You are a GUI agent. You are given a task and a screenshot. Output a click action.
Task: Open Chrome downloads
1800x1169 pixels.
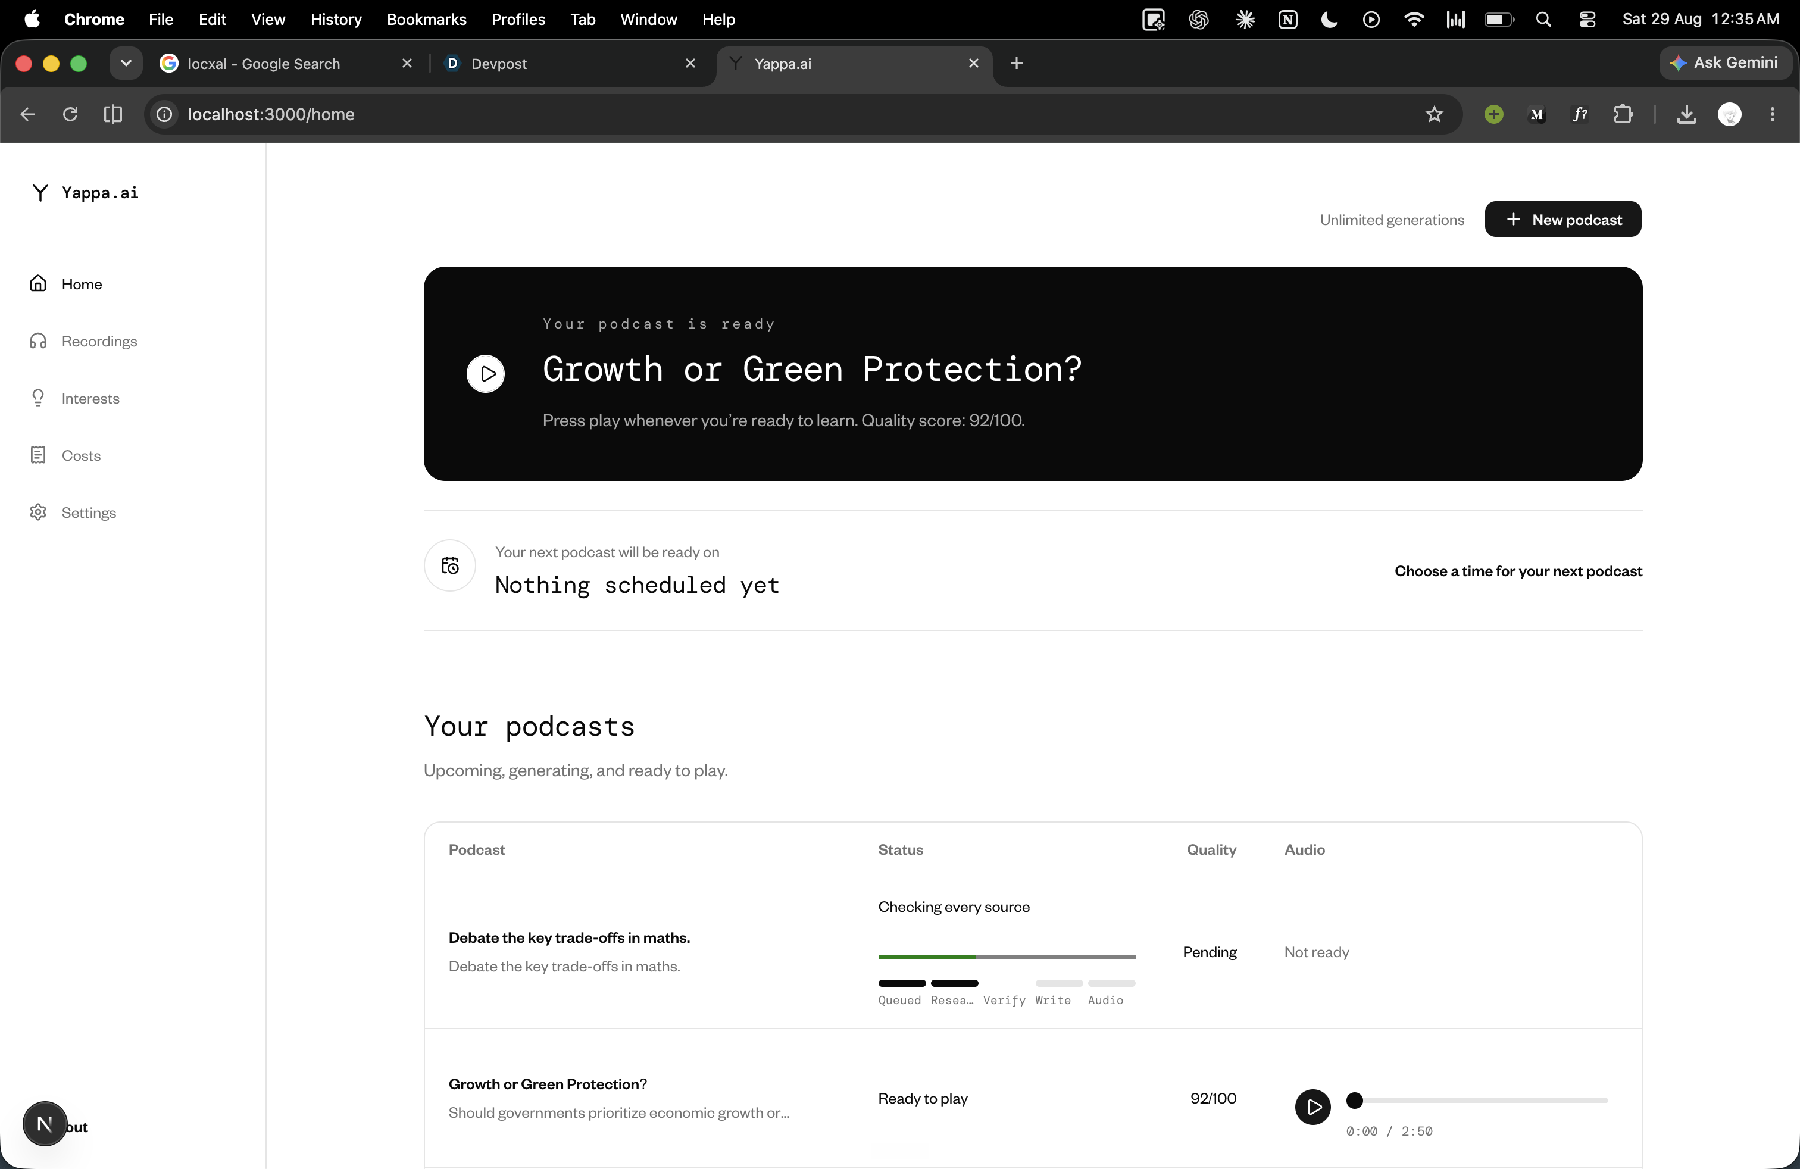tap(1686, 114)
